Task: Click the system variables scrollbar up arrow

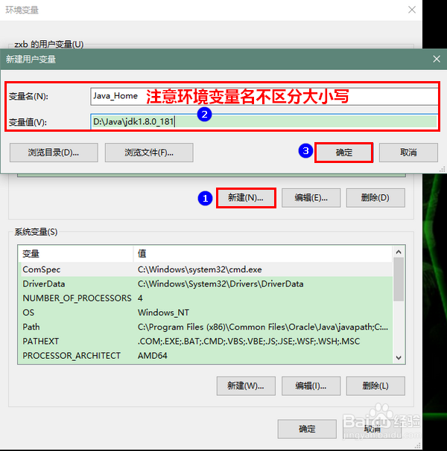Action: (x=399, y=252)
